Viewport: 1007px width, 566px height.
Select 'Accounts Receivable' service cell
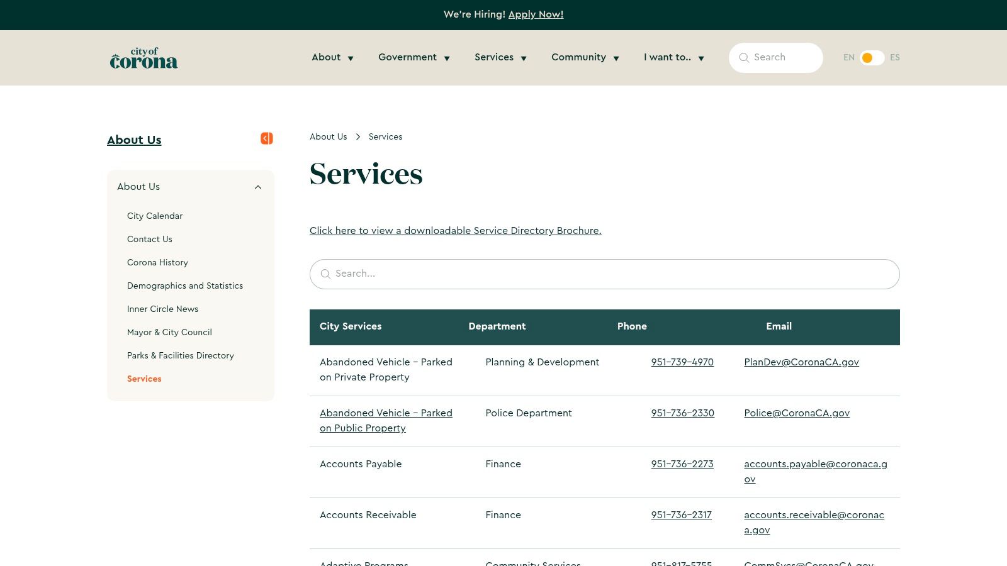(x=368, y=515)
